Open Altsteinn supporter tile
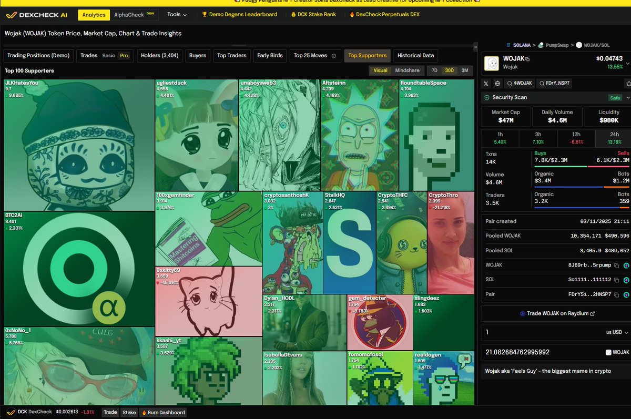Image resolution: width=631 pixels, height=419 pixels. [x=360, y=135]
